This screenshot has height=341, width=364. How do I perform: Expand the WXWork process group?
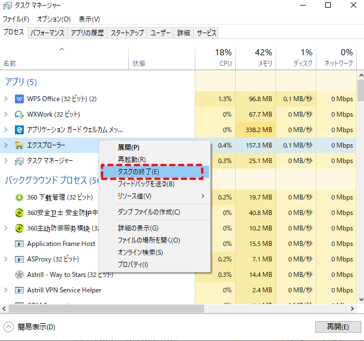[x=6, y=114]
